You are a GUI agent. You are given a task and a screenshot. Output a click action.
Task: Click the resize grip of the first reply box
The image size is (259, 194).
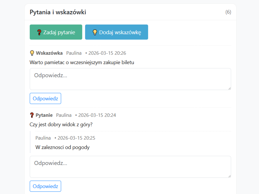click(229, 89)
